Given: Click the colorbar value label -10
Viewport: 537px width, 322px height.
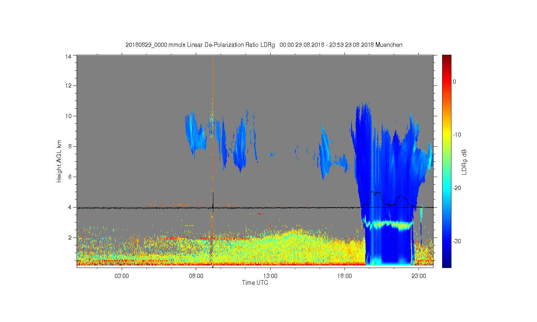Looking at the screenshot, I should coord(457,135).
